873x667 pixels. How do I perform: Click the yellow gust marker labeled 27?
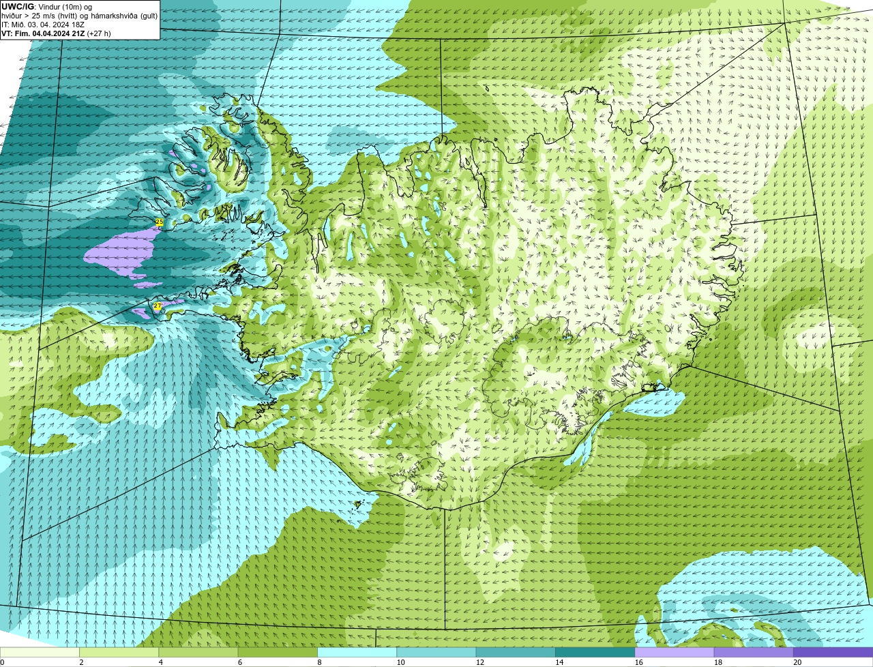[158, 306]
